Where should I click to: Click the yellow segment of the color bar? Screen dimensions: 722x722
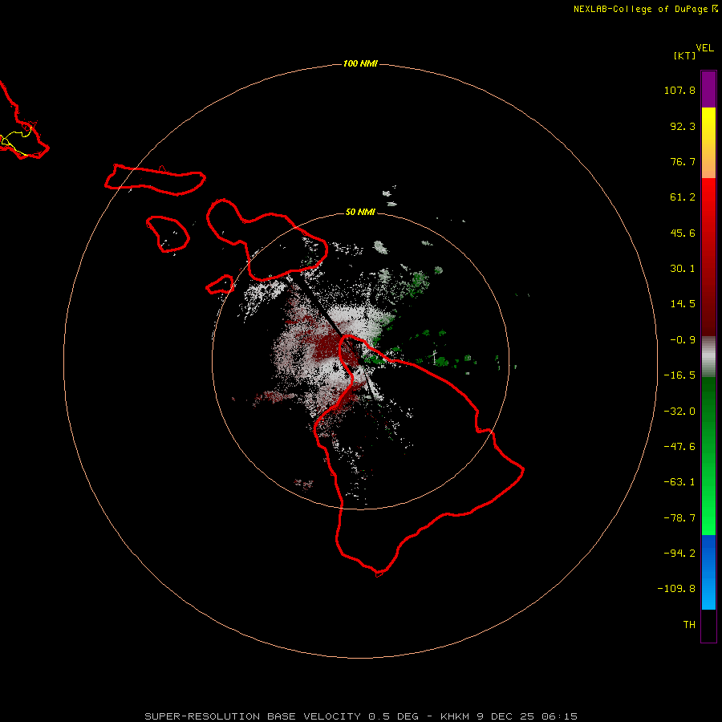coord(708,143)
